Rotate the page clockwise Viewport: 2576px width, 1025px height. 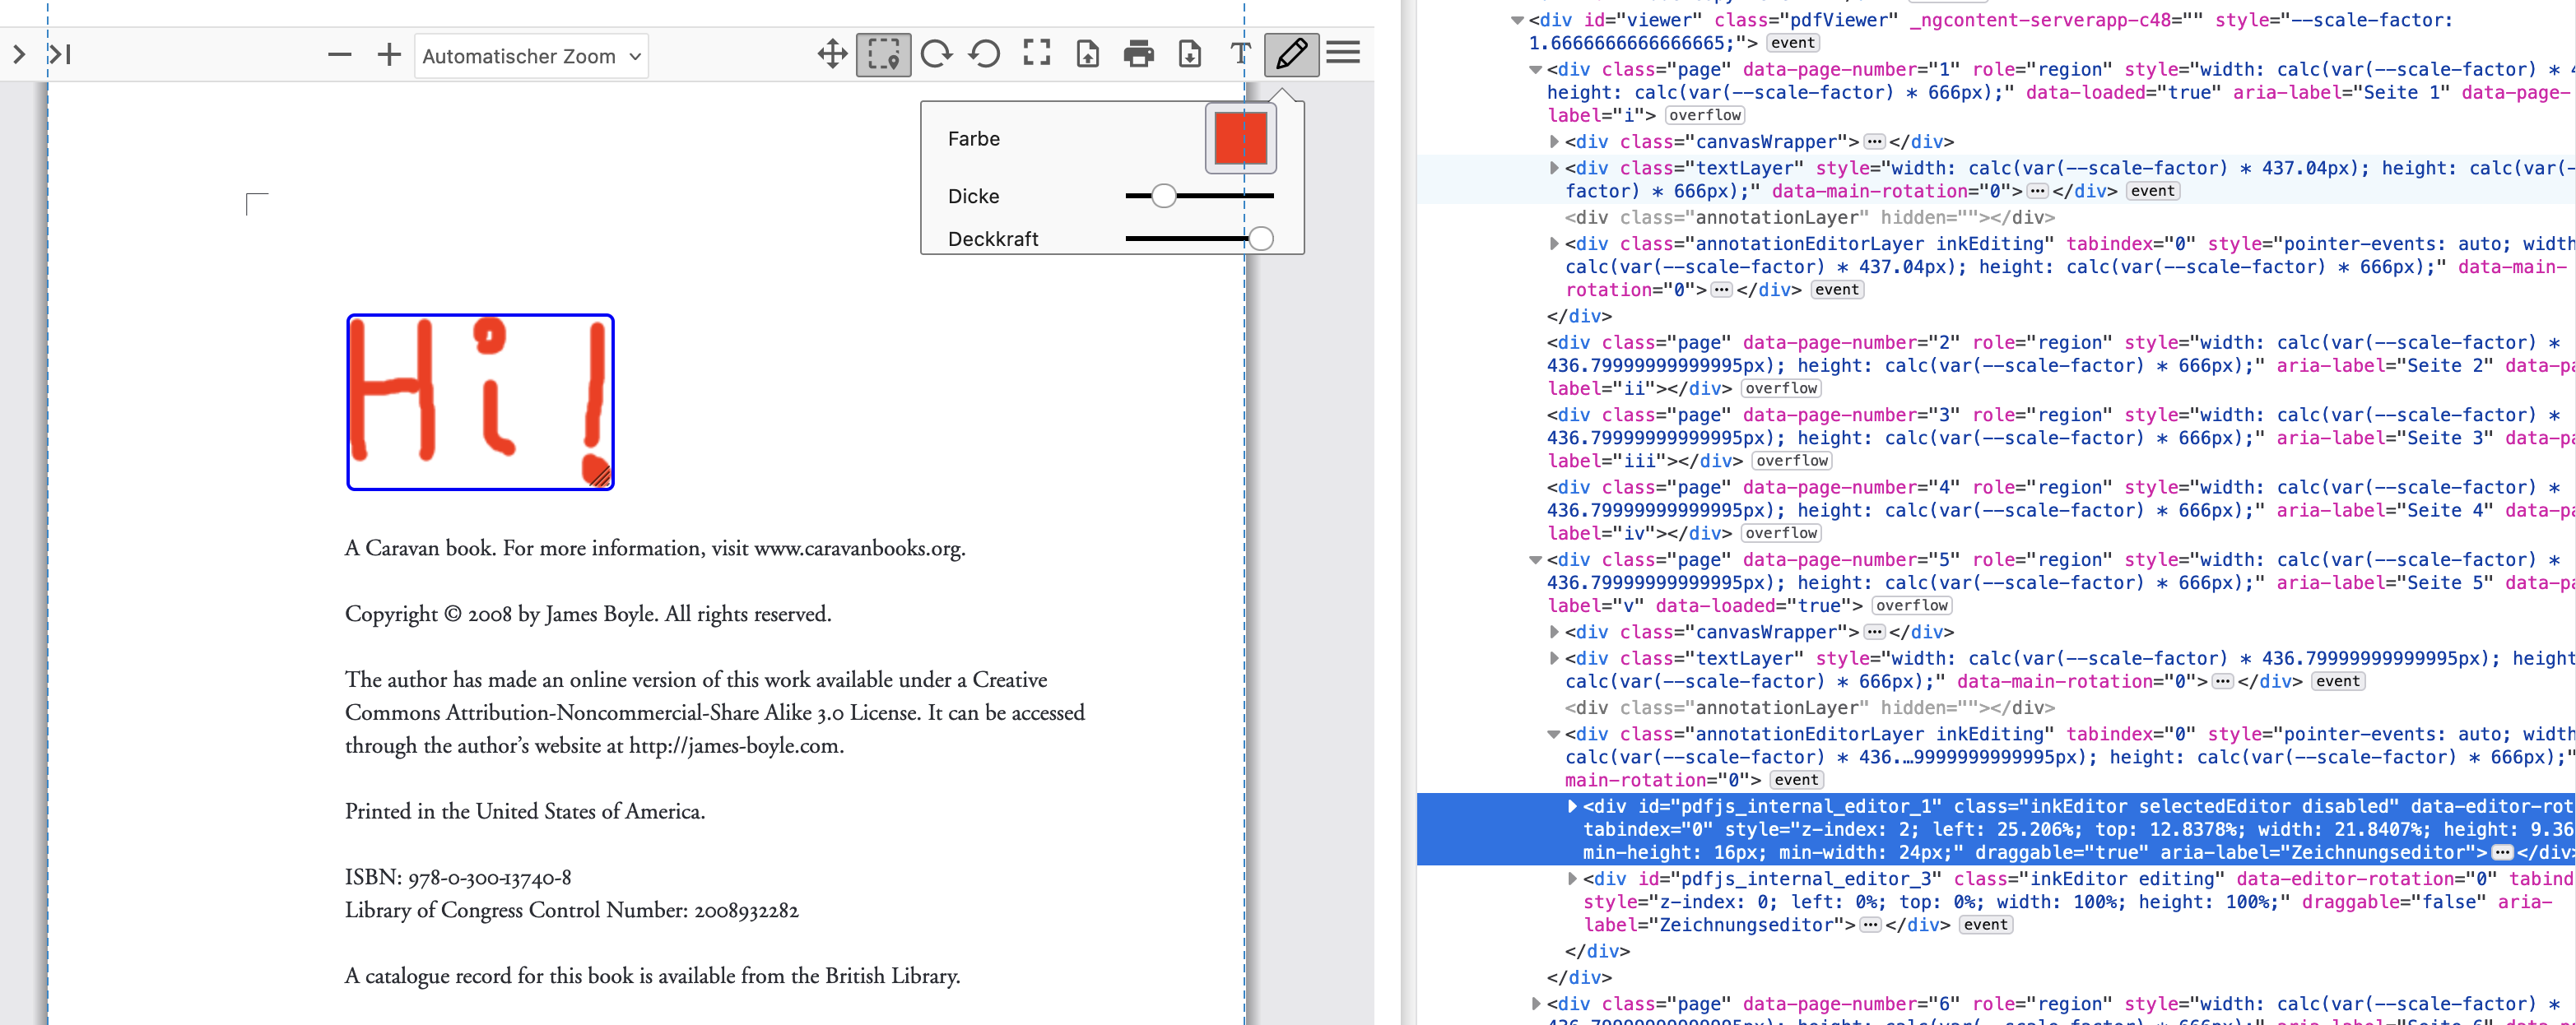coord(936,55)
